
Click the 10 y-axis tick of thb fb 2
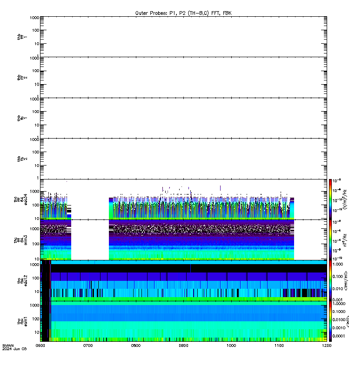[37, 166]
